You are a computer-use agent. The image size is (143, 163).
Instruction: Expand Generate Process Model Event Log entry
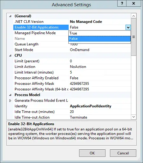point(10,101)
